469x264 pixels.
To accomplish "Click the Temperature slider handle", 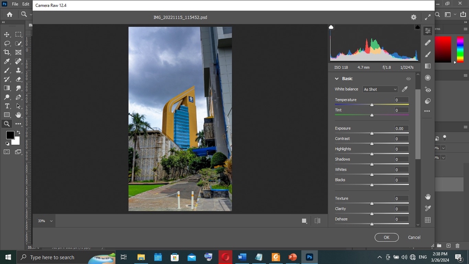I will [x=372, y=105].
